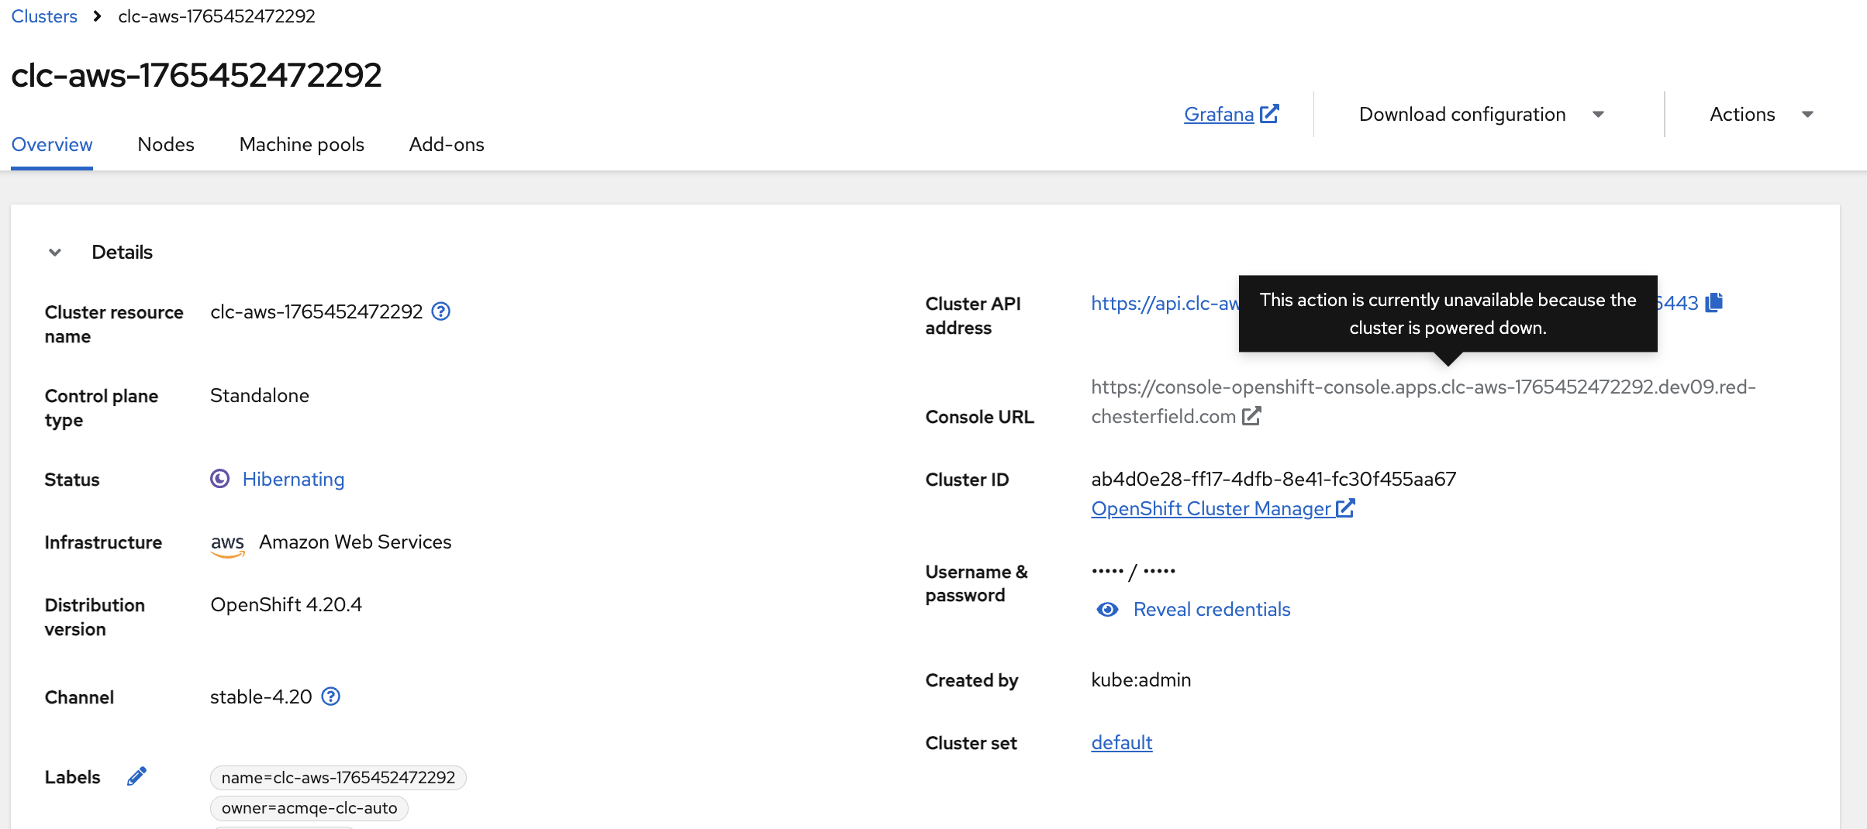Click help icon beside cluster resource name
The width and height of the screenshot is (1867, 829).
(x=440, y=311)
